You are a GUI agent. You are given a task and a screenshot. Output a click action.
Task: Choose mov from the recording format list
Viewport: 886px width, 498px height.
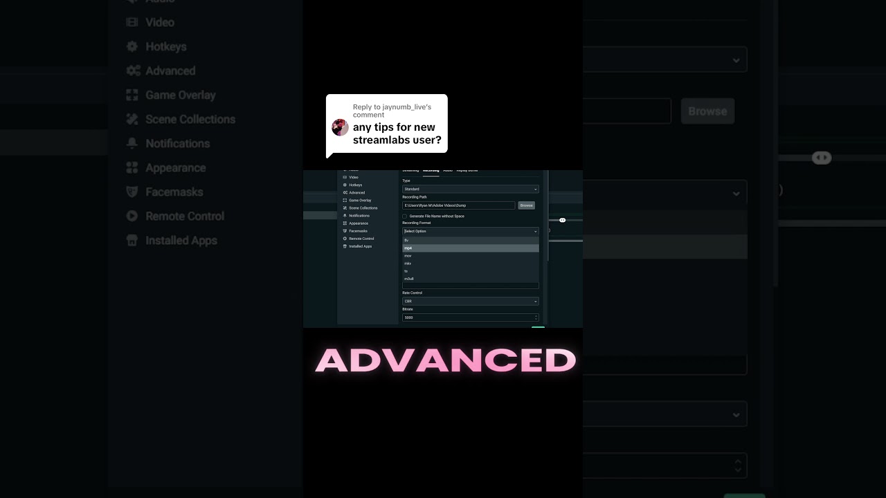click(x=471, y=255)
